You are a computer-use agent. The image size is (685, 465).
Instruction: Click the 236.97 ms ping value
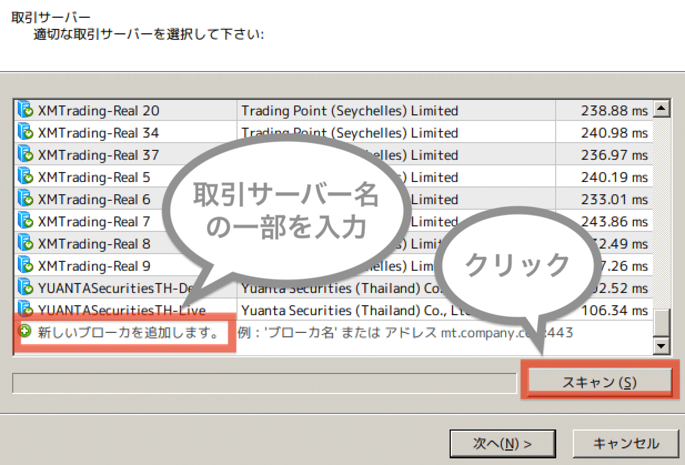tap(615, 155)
